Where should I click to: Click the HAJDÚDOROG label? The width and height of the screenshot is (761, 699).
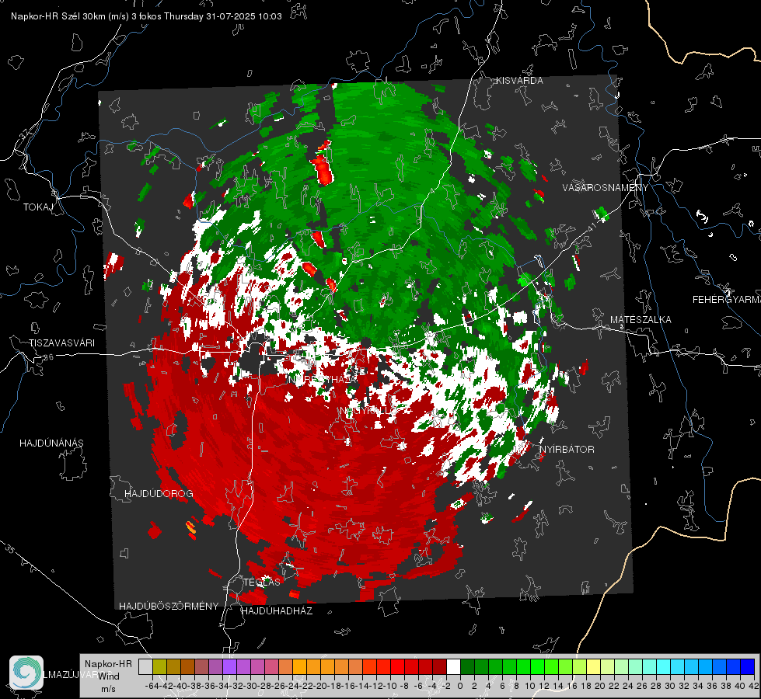(159, 494)
